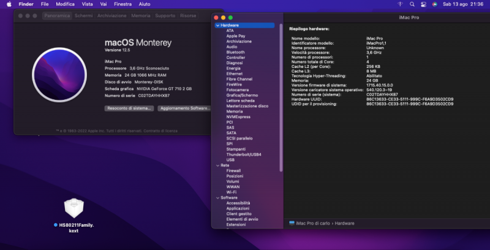The image size is (490, 250).
Task: Click Aggiornamento Software button
Action: [184, 108]
